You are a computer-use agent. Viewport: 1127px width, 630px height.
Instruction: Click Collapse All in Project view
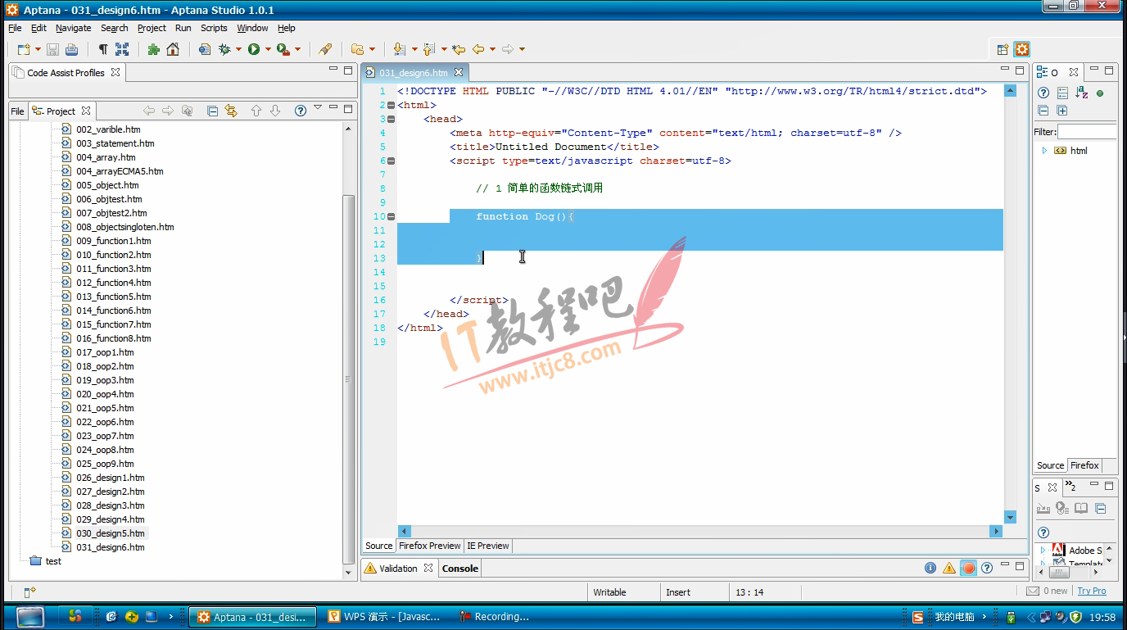point(212,111)
